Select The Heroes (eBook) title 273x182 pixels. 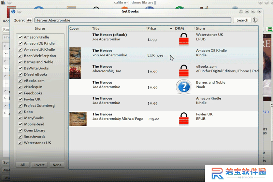pos(110,34)
